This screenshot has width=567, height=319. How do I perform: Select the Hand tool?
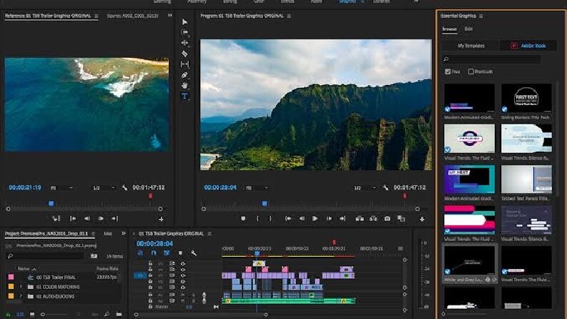184,85
